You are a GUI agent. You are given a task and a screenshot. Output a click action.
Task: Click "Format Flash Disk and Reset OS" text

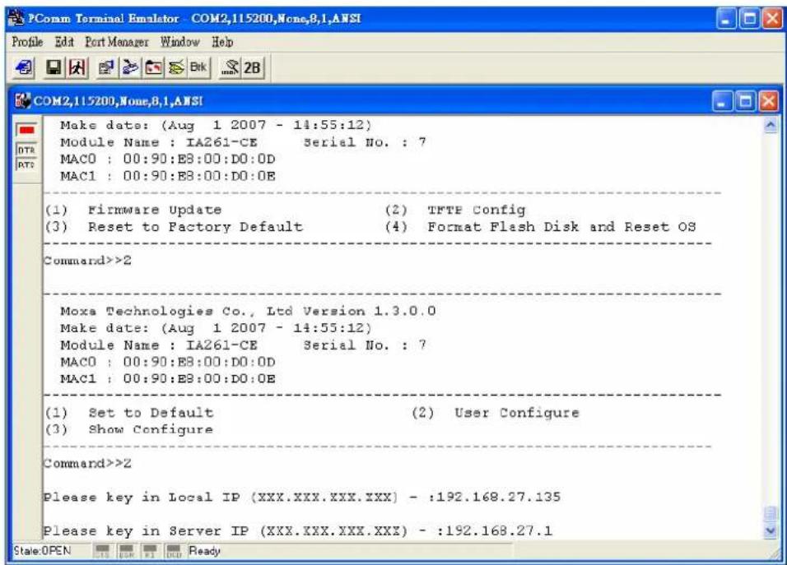point(561,227)
